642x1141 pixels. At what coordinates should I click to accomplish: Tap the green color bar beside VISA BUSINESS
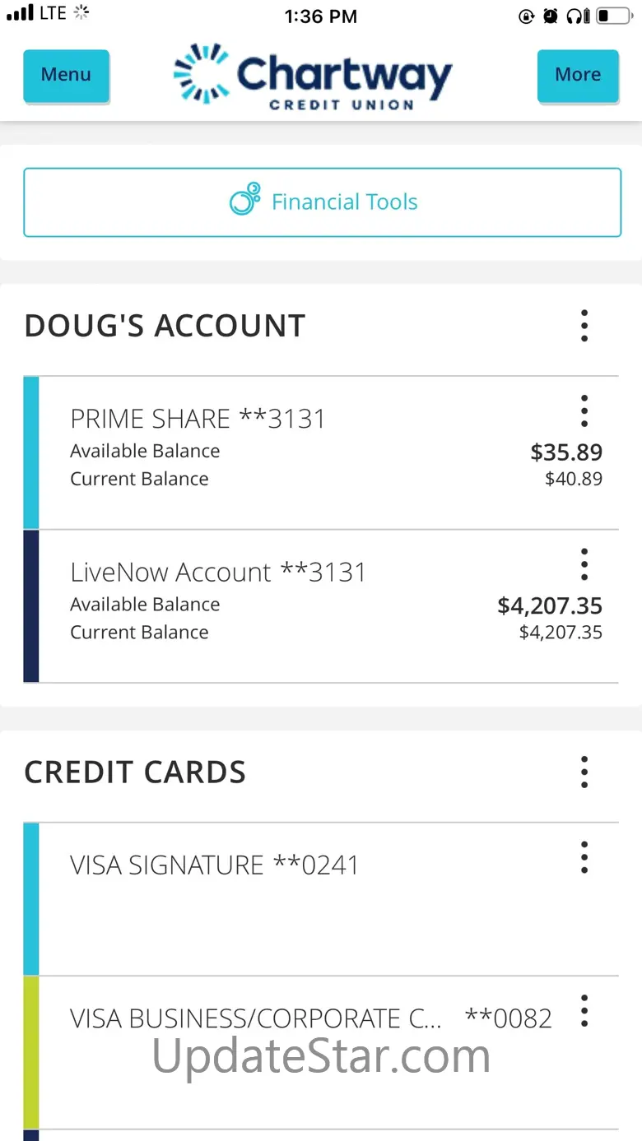coord(31,1051)
